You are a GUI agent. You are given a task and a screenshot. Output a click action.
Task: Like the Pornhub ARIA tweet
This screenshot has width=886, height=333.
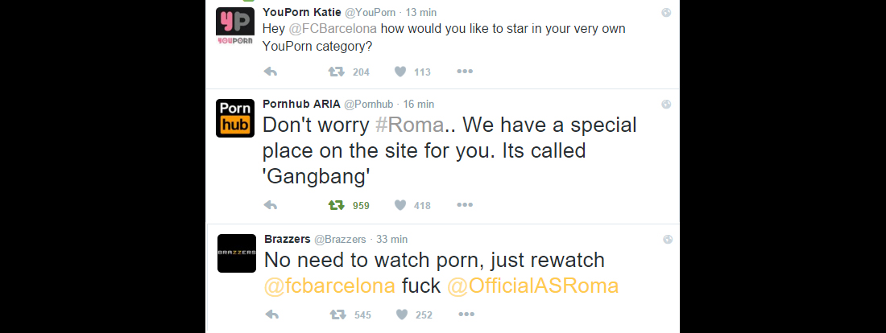tap(400, 205)
